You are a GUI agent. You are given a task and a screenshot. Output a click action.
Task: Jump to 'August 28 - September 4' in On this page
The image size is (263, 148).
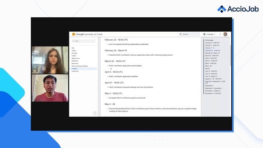215,82
